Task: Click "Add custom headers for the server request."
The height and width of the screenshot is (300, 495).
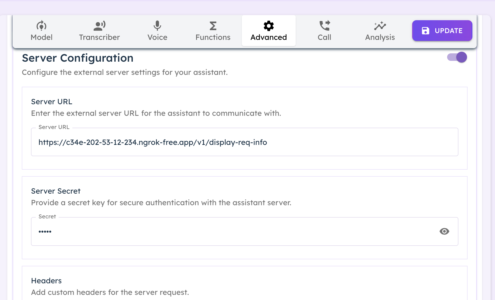Action: 110,292
